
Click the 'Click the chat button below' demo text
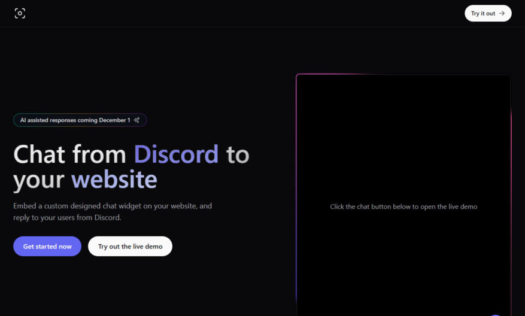tap(403, 206)
